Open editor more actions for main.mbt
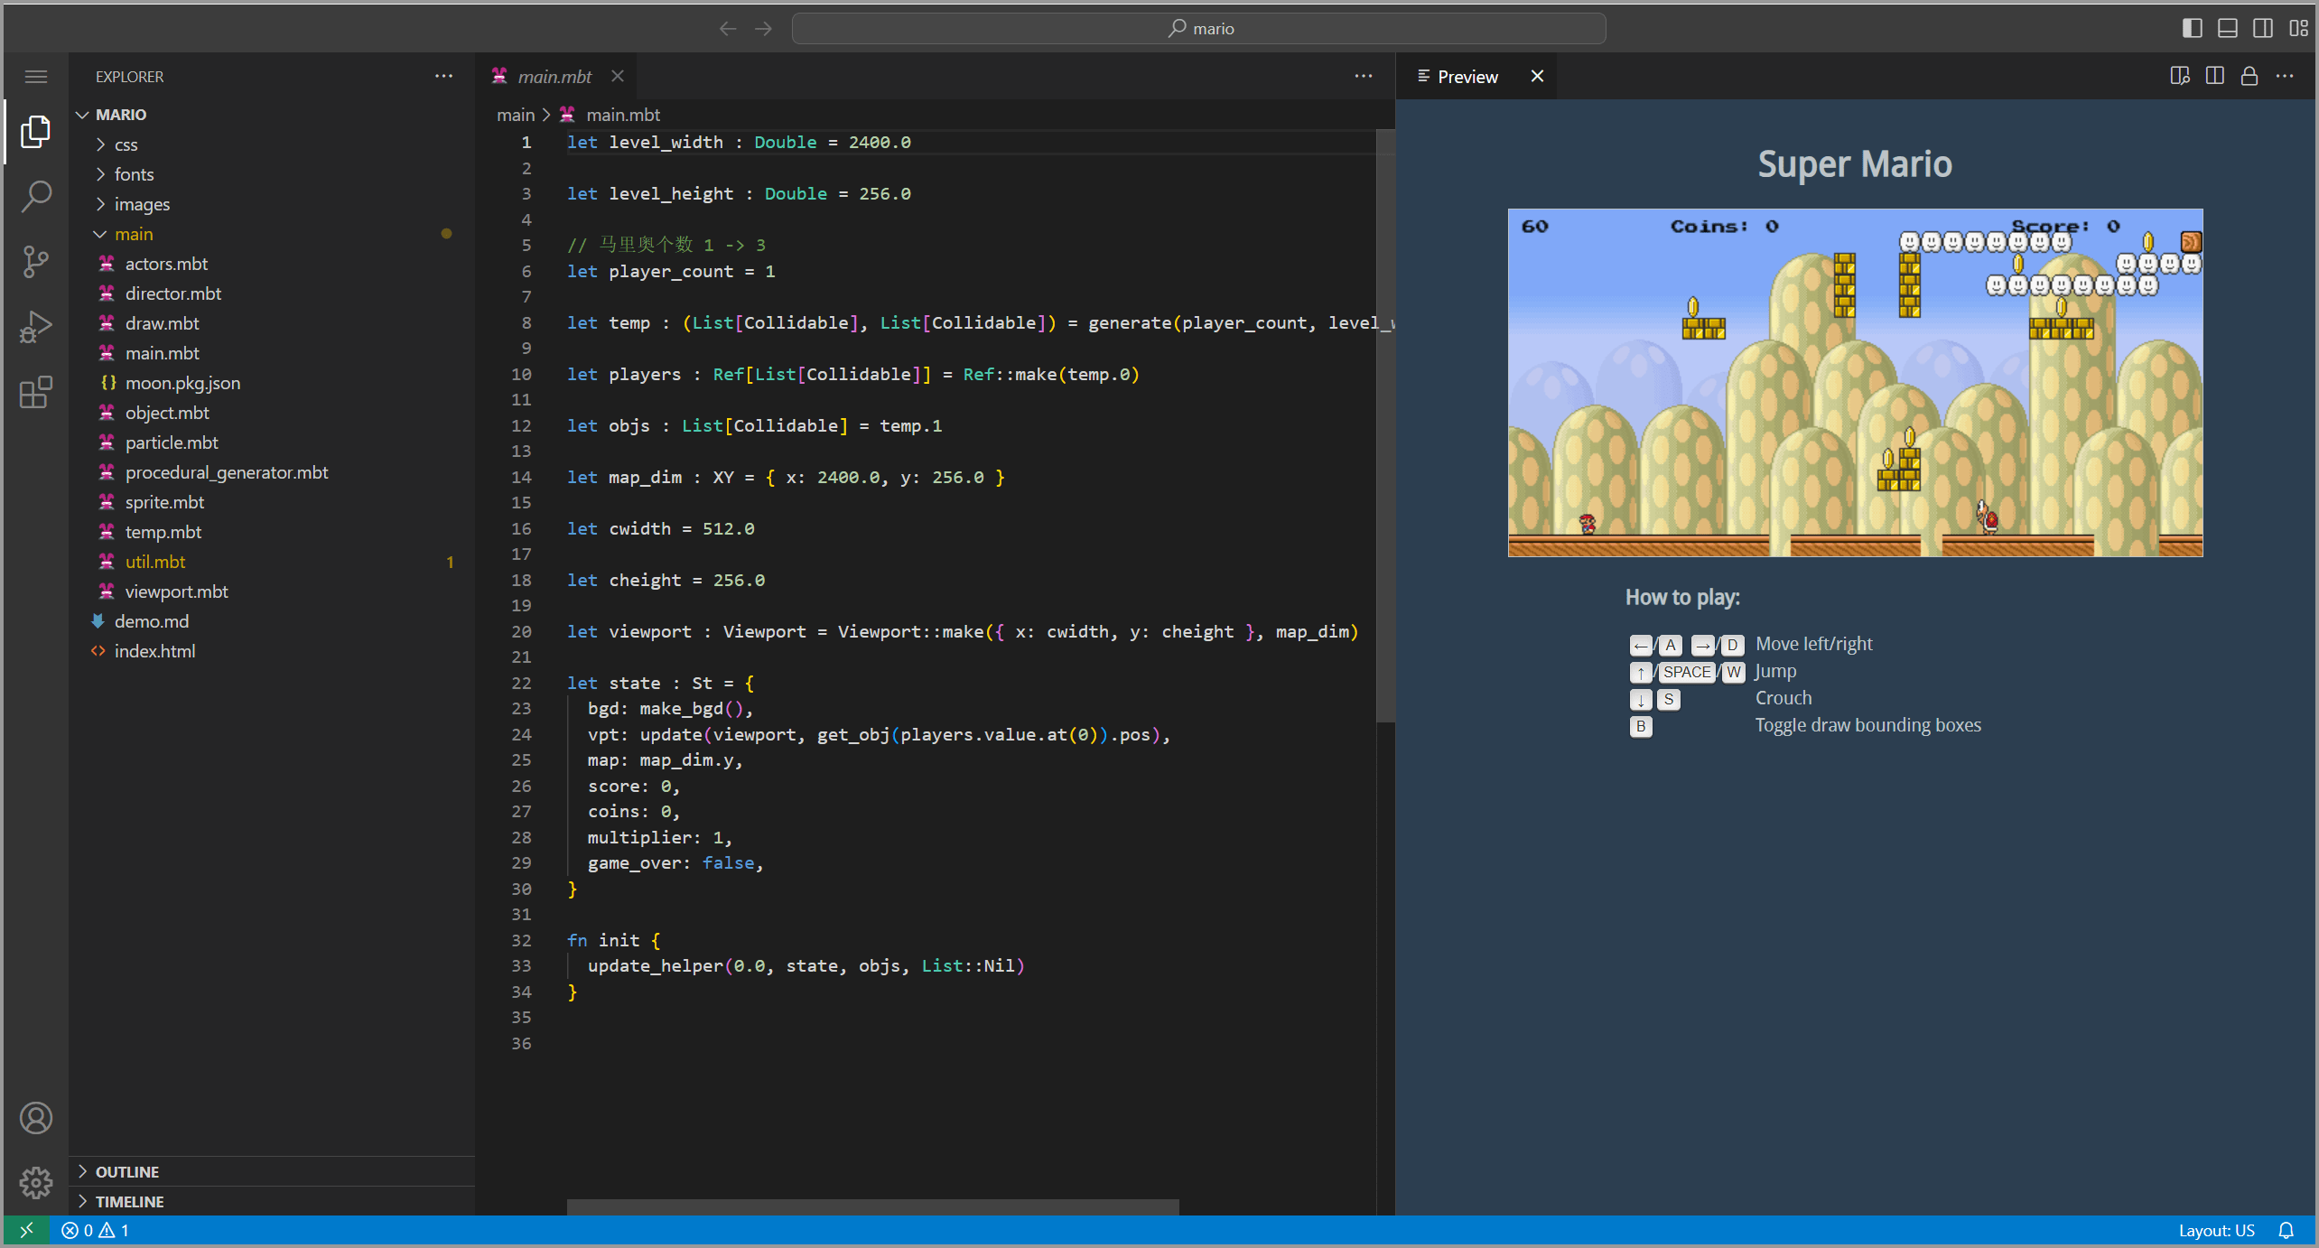This screenshot has height=1248, width=2319. [x=1364, y=77]
